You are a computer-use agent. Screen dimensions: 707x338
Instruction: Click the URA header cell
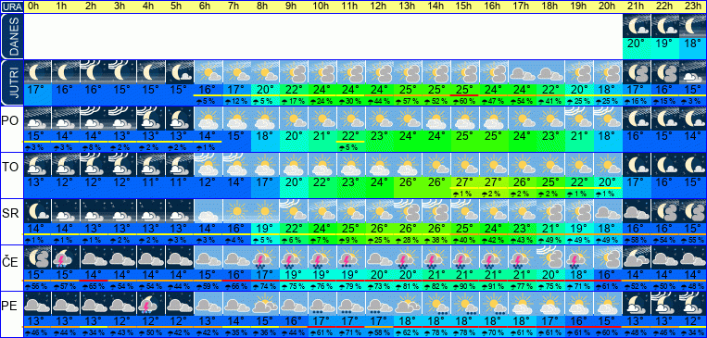[x=12, y=6]
